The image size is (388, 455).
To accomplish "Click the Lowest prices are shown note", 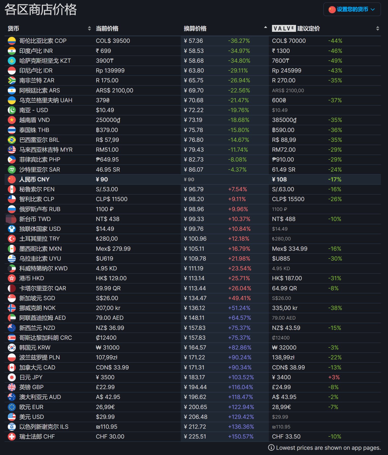I will click(329, 448).
